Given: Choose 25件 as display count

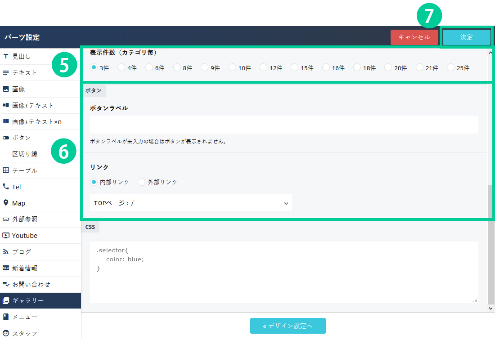Looking at the screenshot, I should [451, 67].
